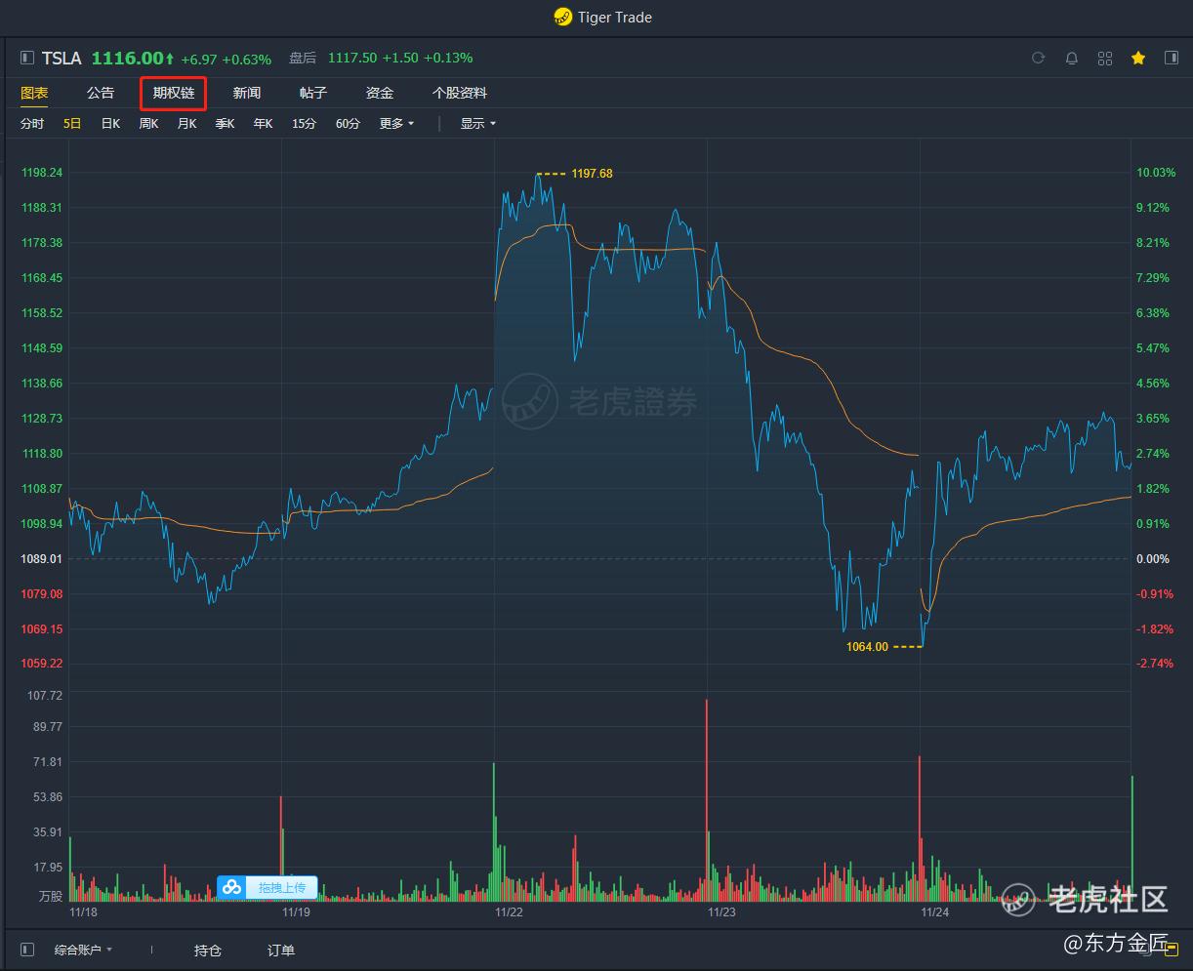Open the 期权链 options chain tab
This screenshot has width=1193, height=971.
click(174, 94)
